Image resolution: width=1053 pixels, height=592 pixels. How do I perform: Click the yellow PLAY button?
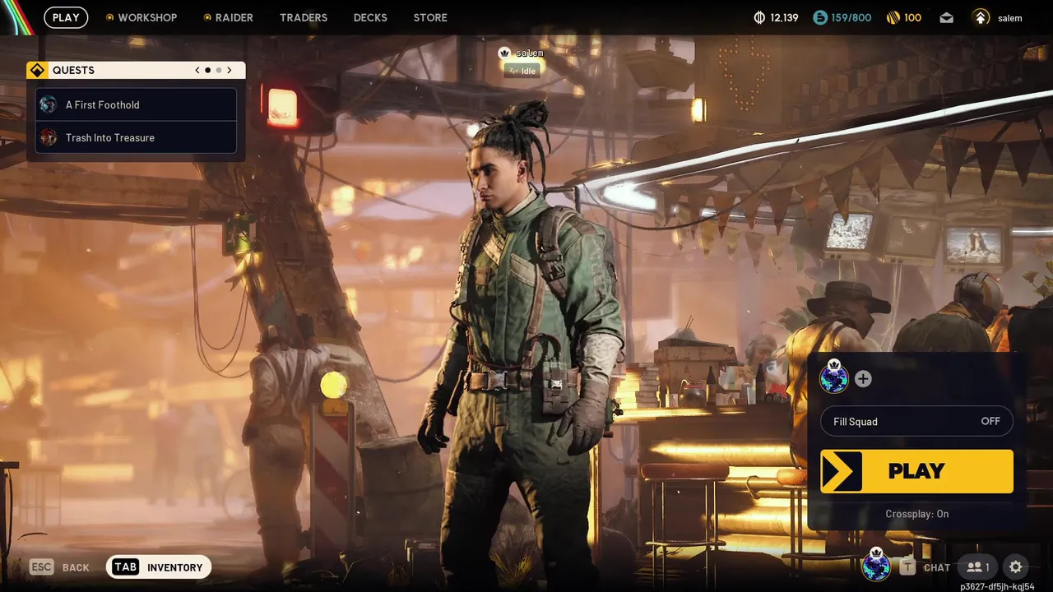pyautogui.click(x=916, y=471)
